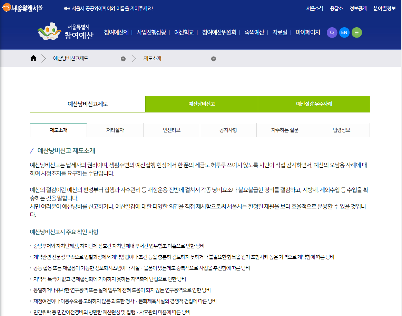
Task: Open the 사업진행상황 navigation menu
Action: click(151, 32)
